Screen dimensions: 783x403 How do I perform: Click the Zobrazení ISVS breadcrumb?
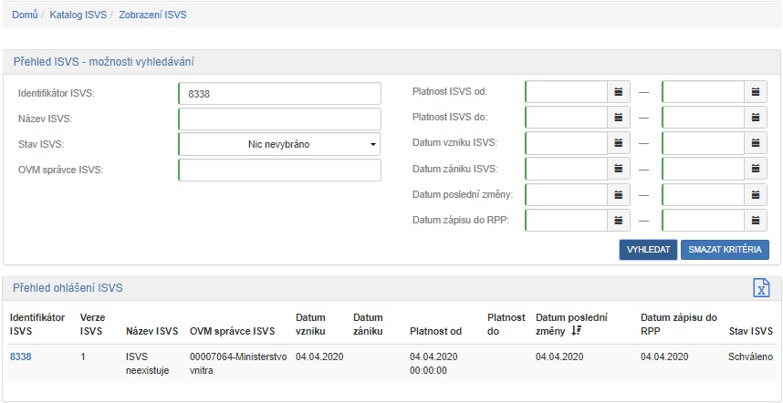[151, 15]
